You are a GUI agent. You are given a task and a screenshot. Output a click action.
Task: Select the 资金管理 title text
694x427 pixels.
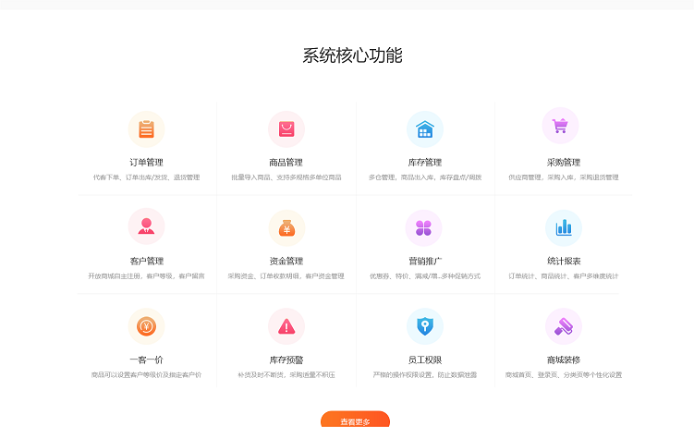[x=286, y=261]
